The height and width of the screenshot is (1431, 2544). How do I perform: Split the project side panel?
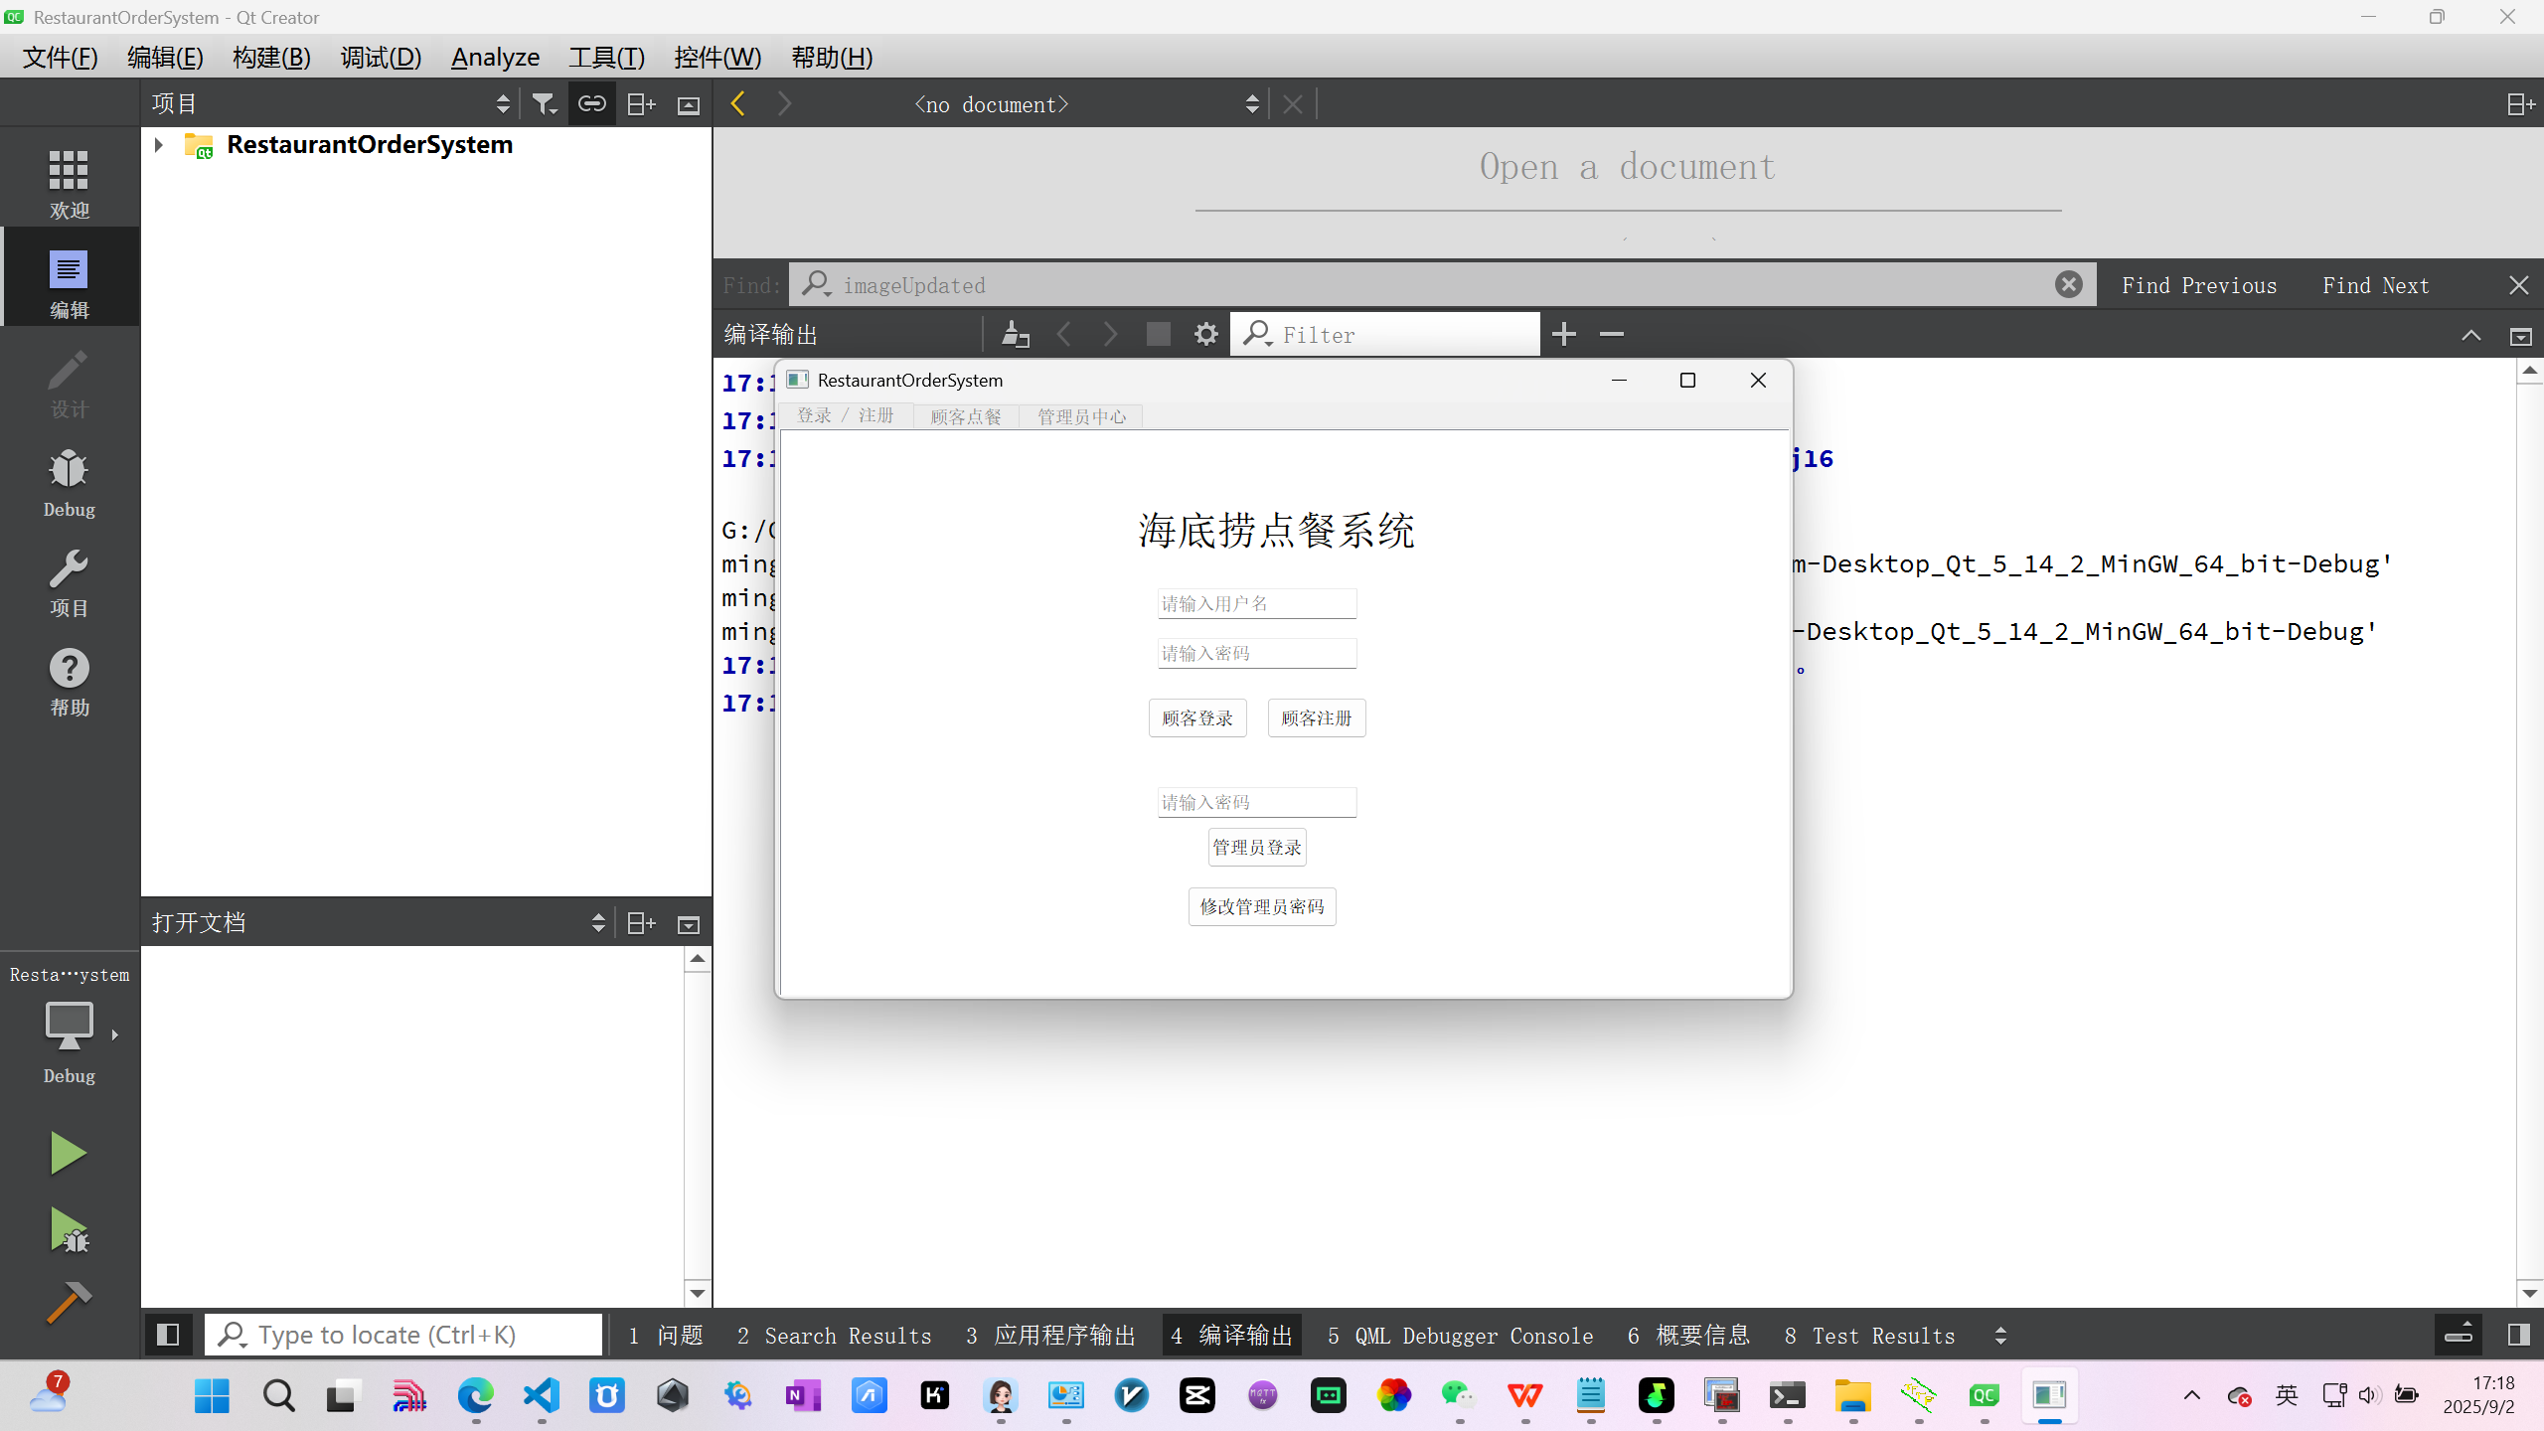click(641, 103)
